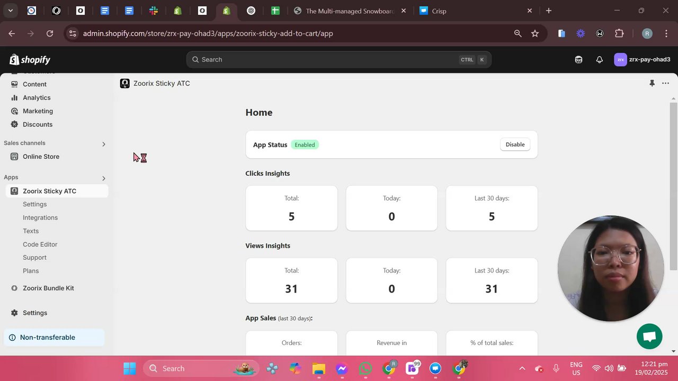Click the Shopify logo in header
Viewport: 678px width, 381px height.
tap(30, 60)
